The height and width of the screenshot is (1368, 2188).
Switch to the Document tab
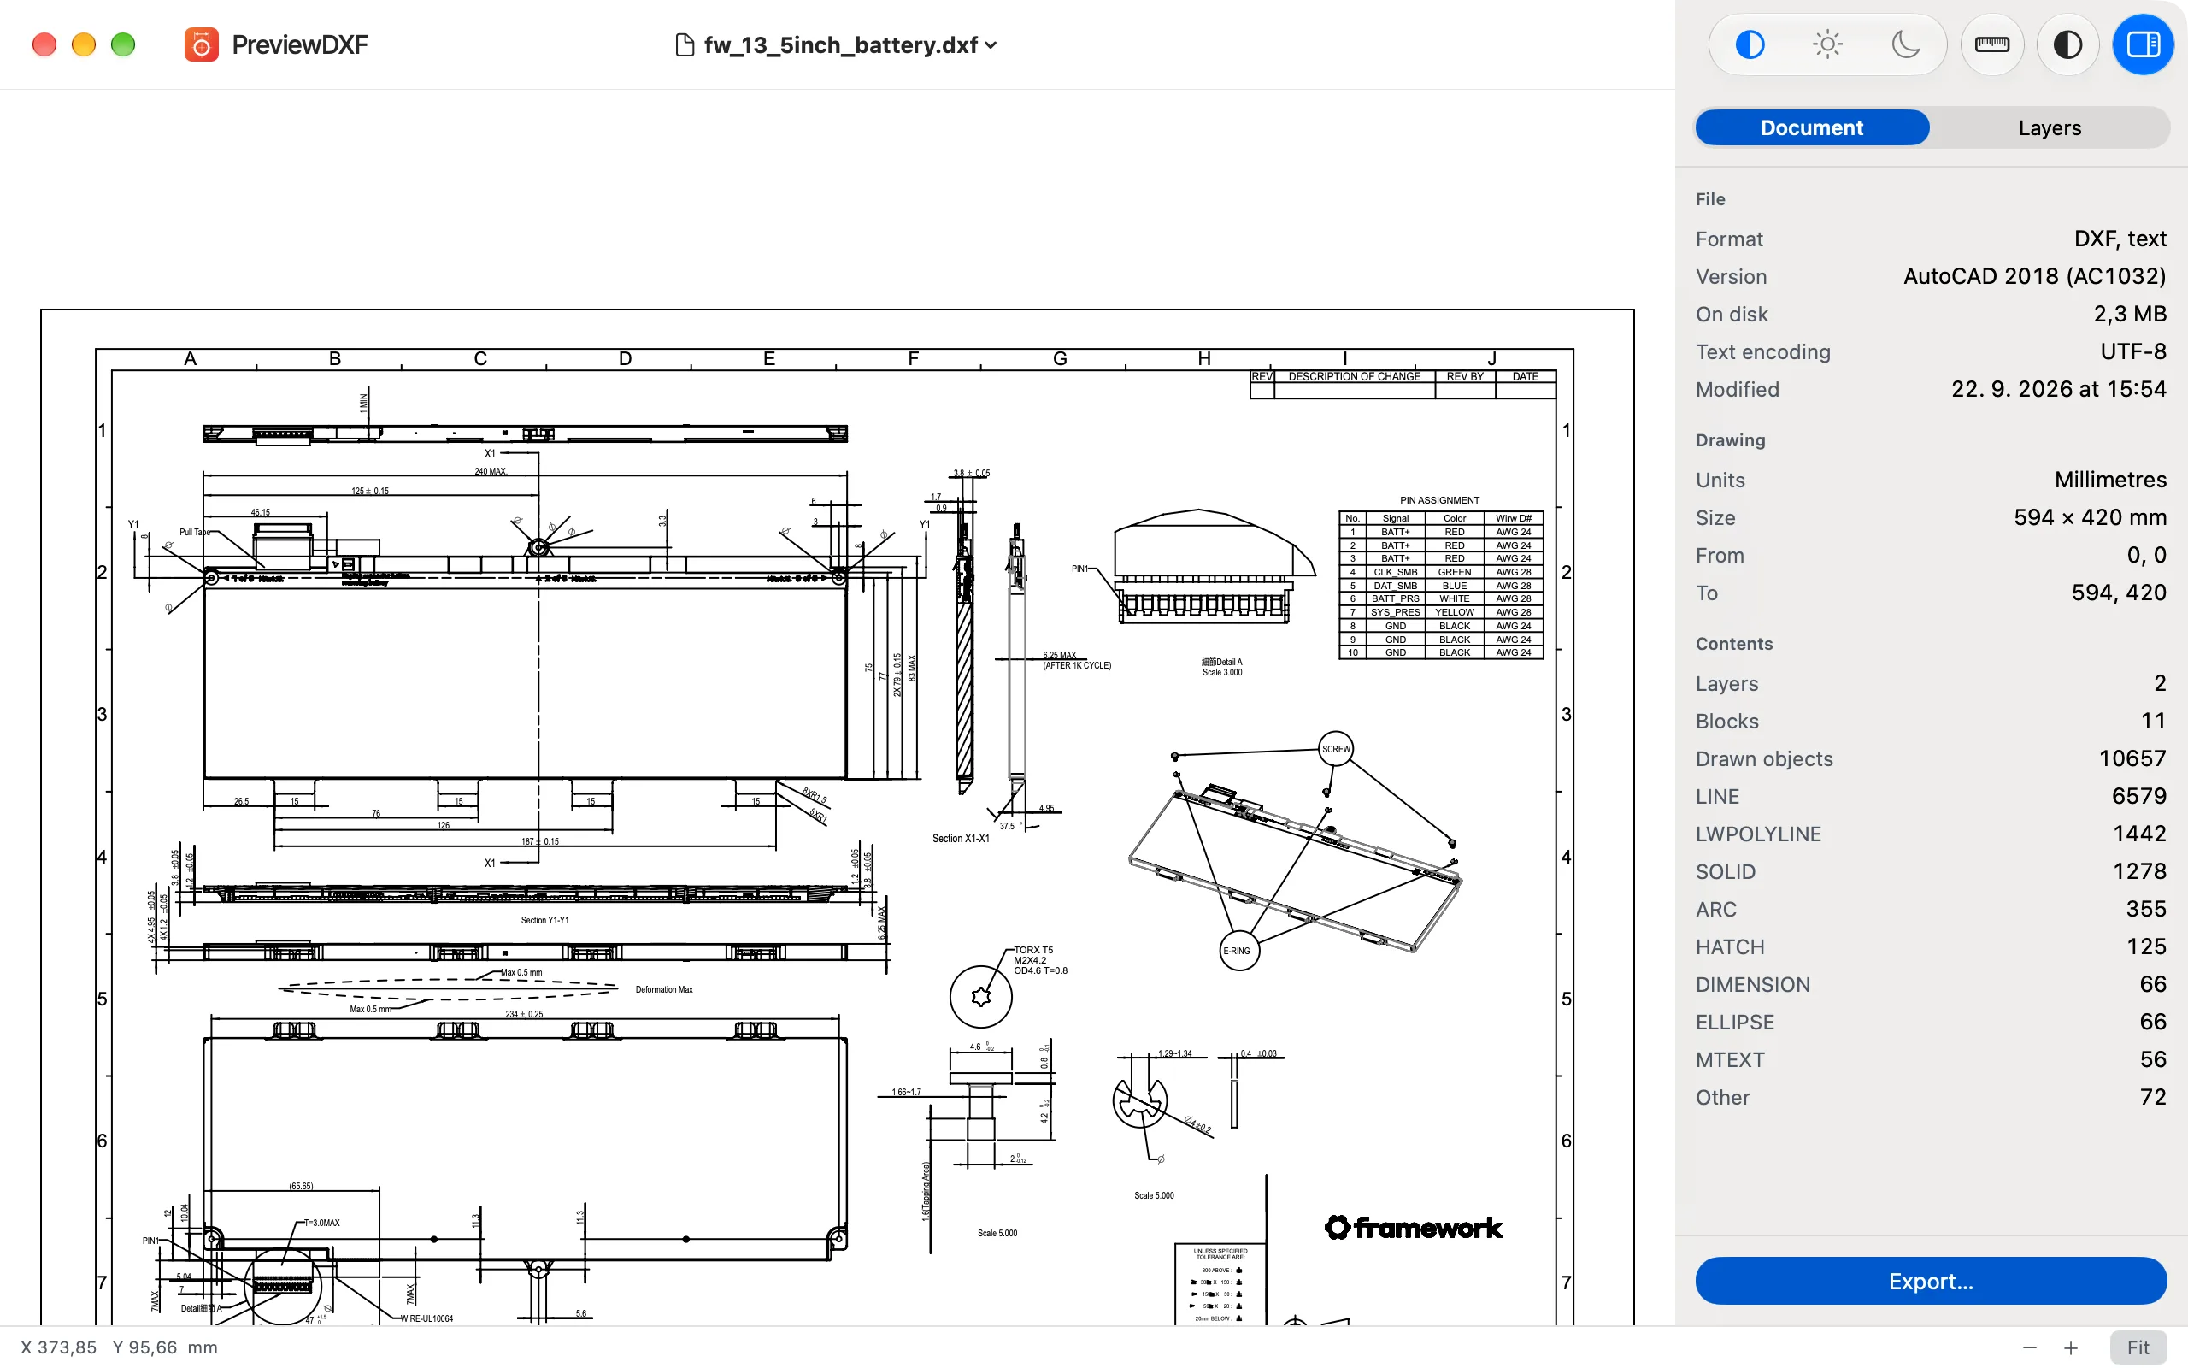[x=1812, y=127]
